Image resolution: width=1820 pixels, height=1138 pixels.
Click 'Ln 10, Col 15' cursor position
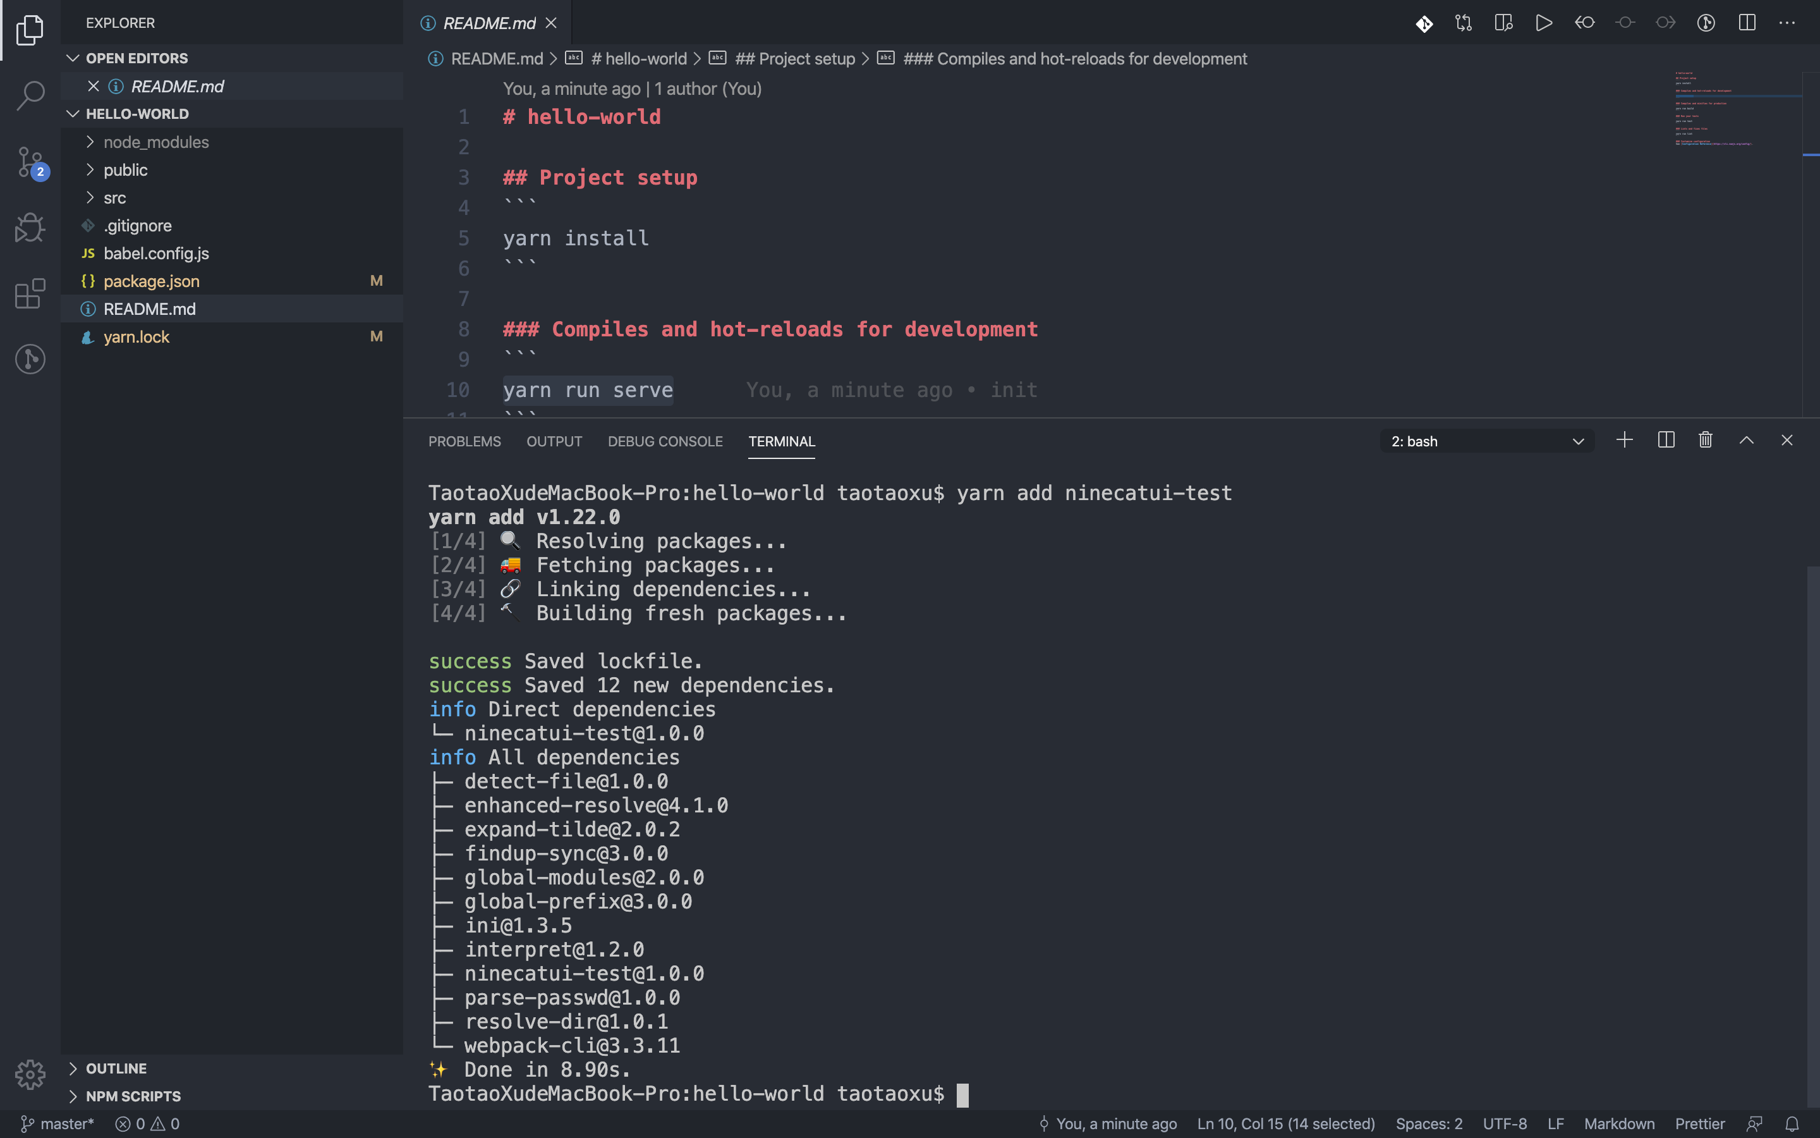[x=1286, y=1123]
